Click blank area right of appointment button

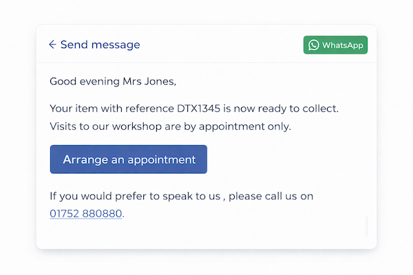289,159
